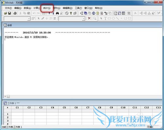Select the Line drawing tool
Image resolution: width=164 pixels, height=130 pixels.
click(x=117, y=18)
